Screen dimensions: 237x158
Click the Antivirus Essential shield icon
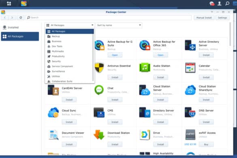coord(99,68)
